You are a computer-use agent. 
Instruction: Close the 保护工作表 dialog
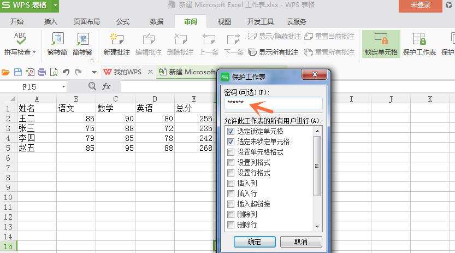(x=315, y=74)
